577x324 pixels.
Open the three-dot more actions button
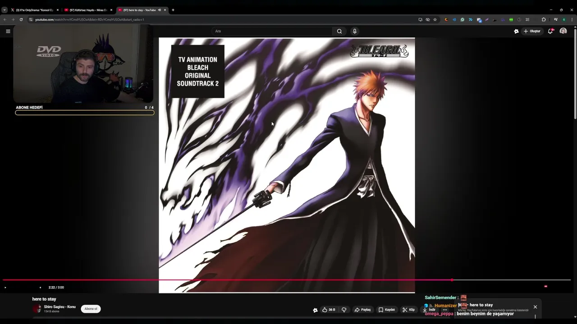point(444,310)
